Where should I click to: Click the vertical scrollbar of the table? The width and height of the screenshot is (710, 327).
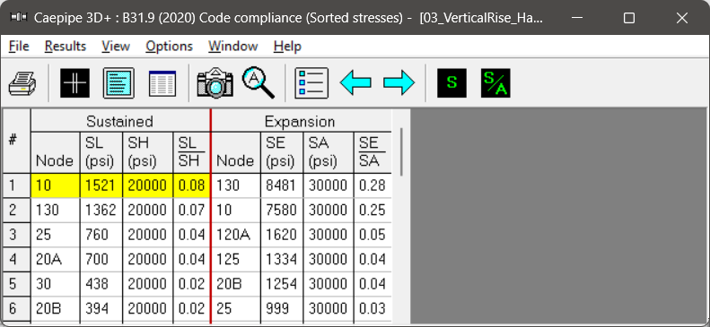pos(400,152)
